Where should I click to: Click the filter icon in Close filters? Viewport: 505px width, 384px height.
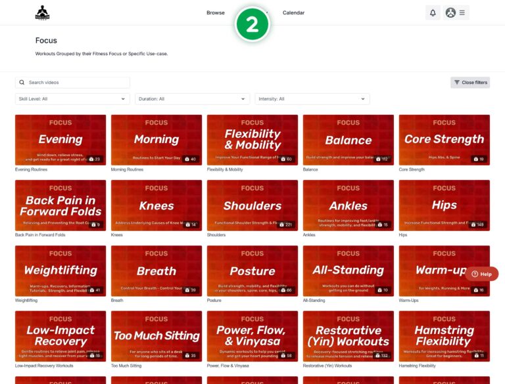(x=457, y=82)
